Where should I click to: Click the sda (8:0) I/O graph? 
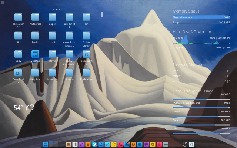[x=201, y=40]
